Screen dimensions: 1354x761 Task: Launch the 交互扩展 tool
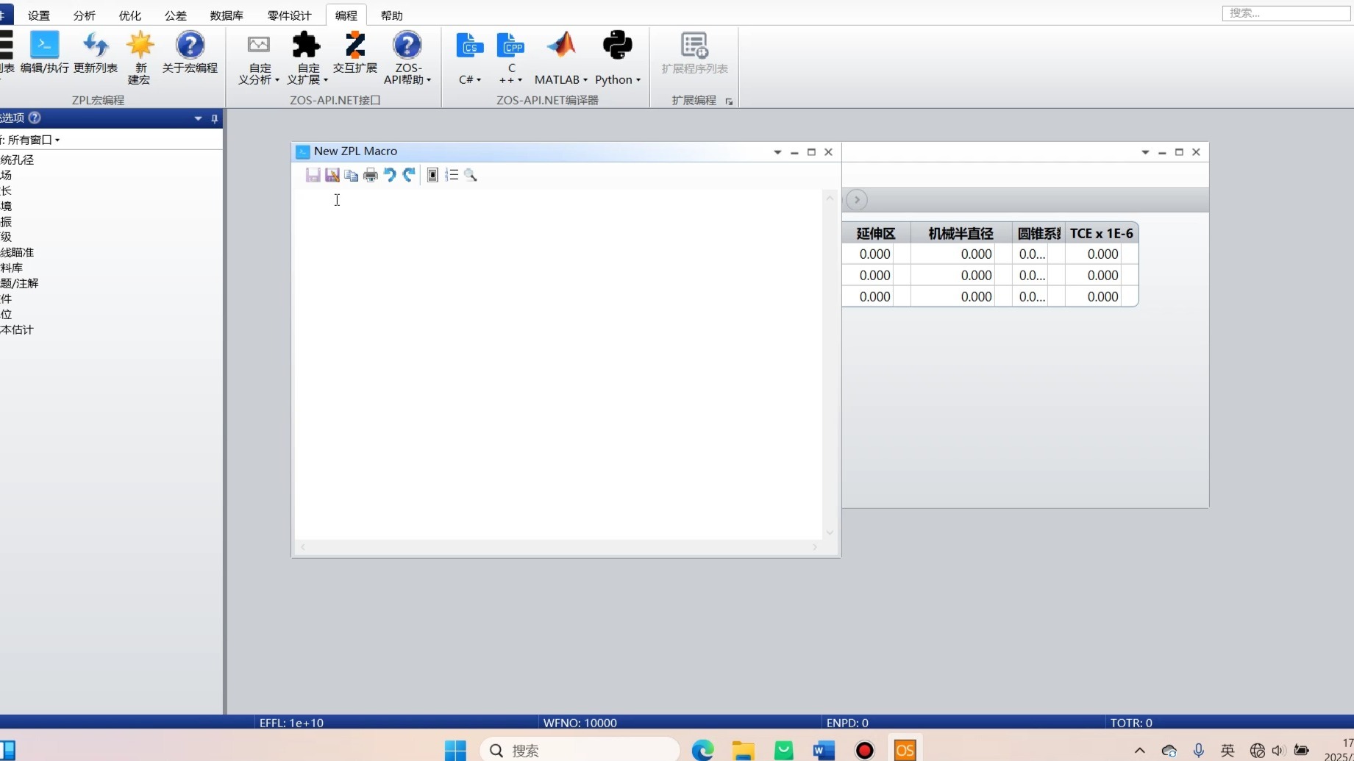tap(354, 52)
